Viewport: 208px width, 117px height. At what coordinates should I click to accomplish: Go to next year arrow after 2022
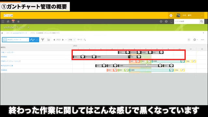click(x=63, y=40)
